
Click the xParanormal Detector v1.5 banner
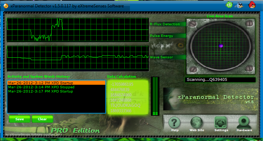click(x=211, y=99)
